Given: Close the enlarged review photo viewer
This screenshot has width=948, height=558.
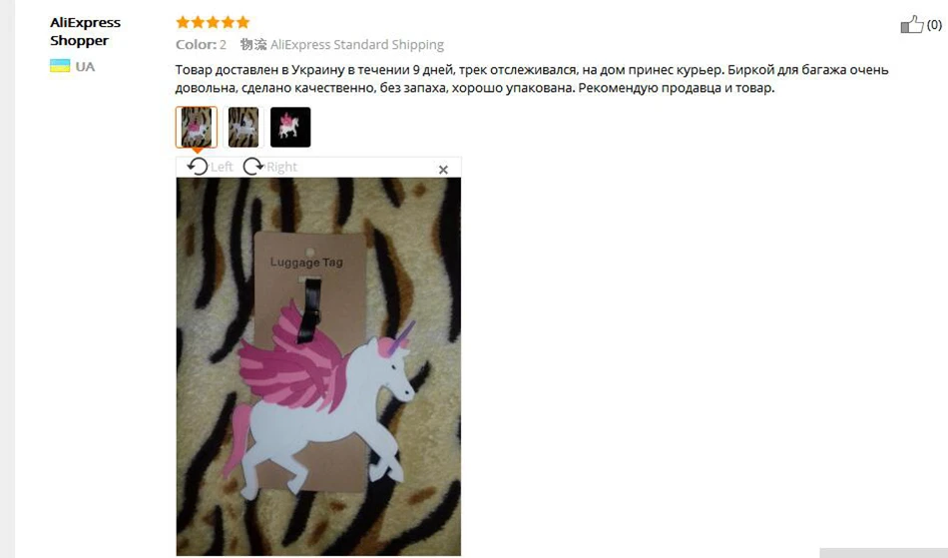Looking at the screenshot, I should coord(443,170).
